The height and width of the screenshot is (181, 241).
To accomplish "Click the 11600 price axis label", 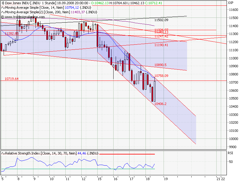I will pyautogui.click(x=234, y=10).
